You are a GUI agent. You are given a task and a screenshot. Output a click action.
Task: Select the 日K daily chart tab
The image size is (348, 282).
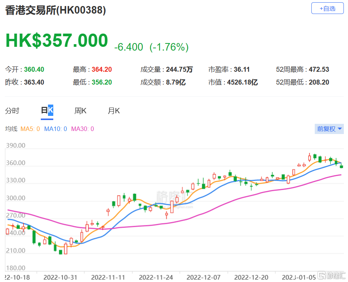pos(47,110)
